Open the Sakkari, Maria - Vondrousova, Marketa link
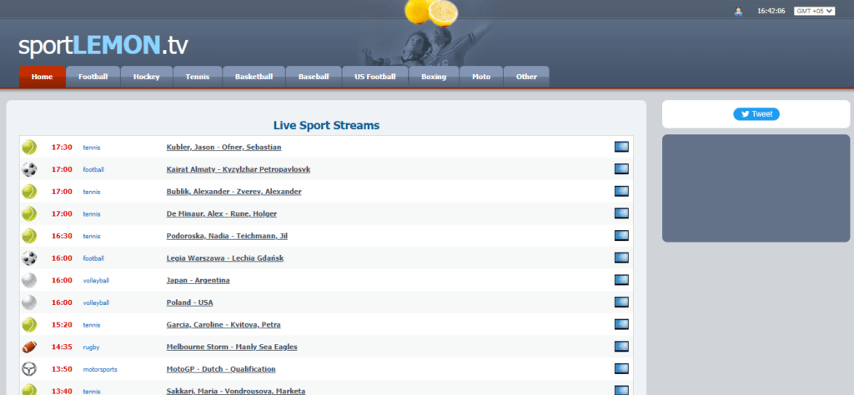The height and width of the screenshot is (395, 854). [236, 391]
